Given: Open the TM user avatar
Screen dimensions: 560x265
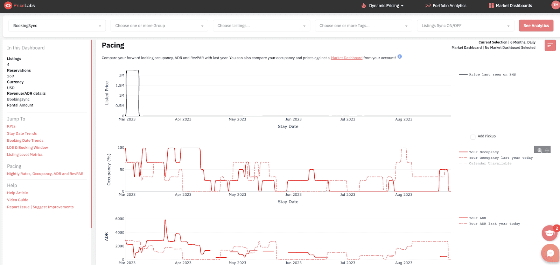Looking at the screenshot, I should [555, 5].
